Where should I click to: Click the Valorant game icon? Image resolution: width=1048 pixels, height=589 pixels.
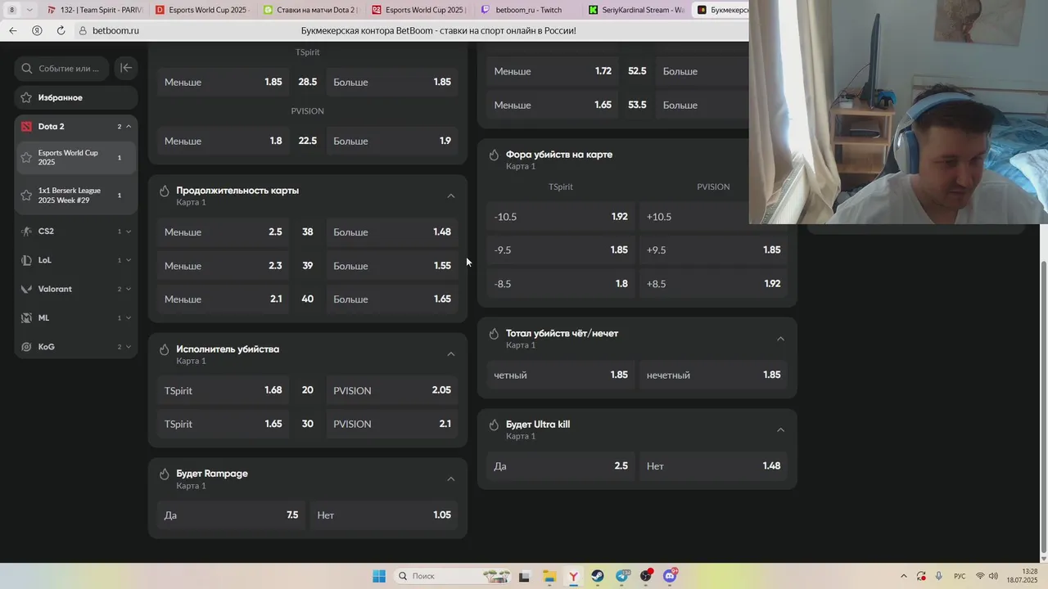(26, 289)
